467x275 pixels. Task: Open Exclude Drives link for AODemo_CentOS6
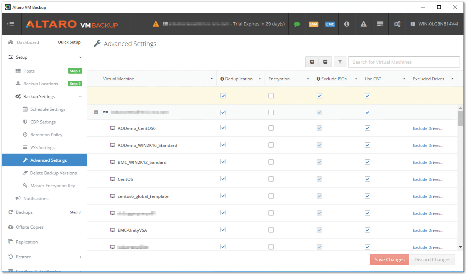pos(428,128)
